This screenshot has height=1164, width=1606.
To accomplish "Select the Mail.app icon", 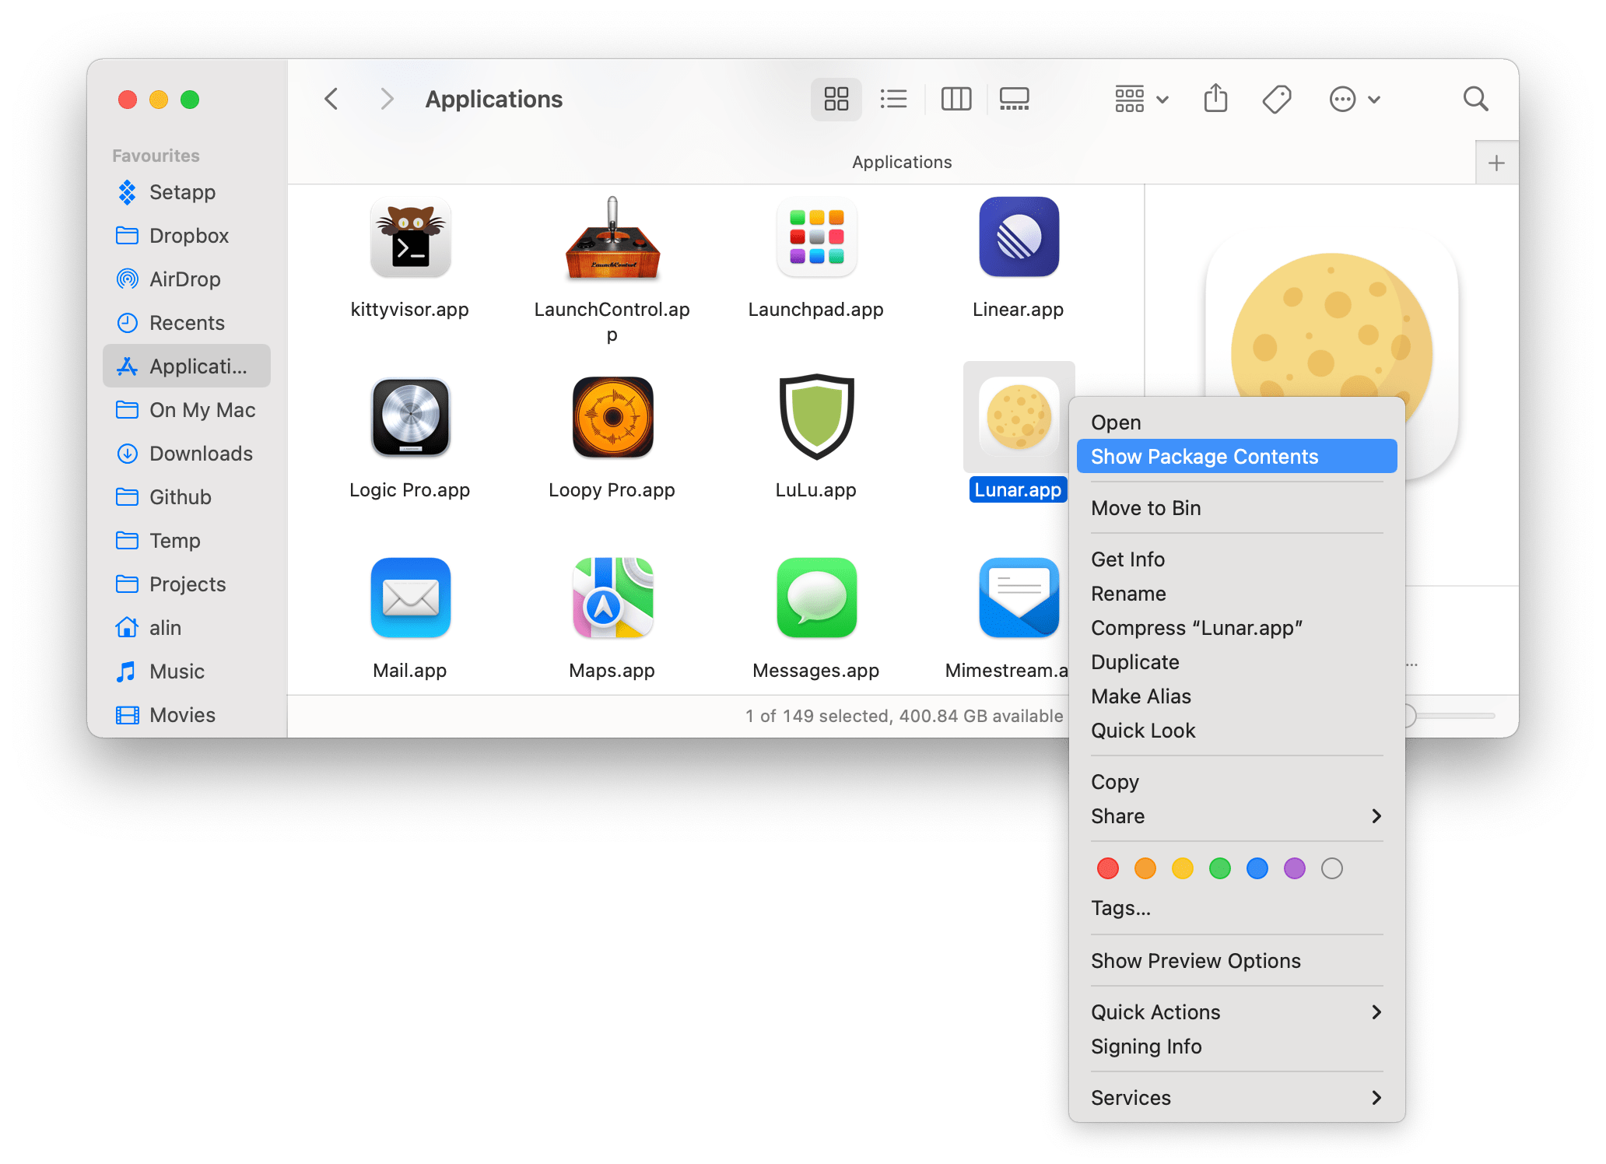I will (x=410, y=598).
